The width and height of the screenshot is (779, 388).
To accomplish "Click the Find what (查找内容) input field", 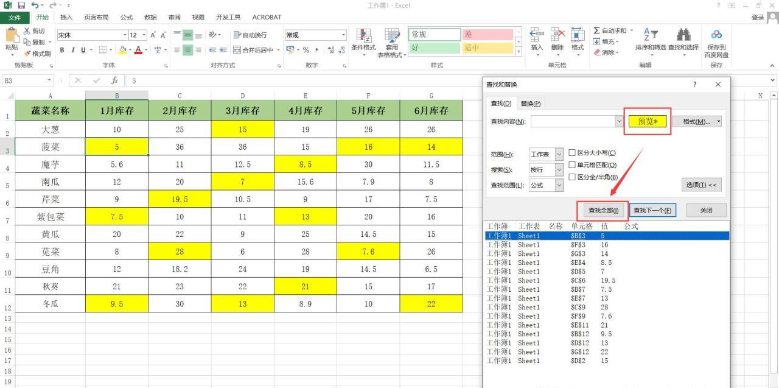I will click(573, 122).
